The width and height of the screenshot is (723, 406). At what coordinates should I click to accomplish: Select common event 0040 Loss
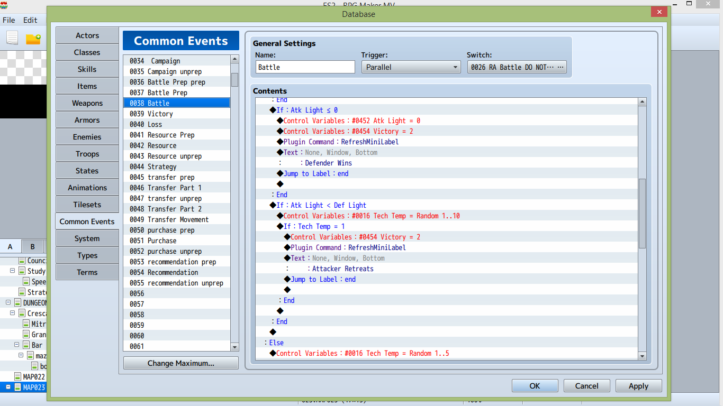177,124
